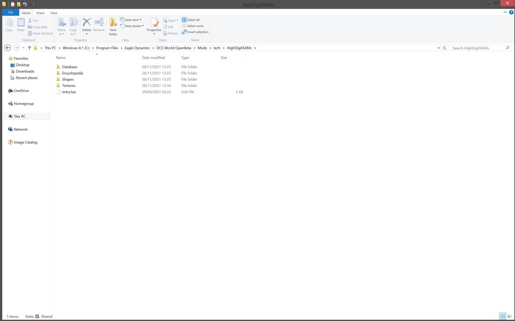The image size is (515, 321).
Task: Click Invert selection in ribbon
Action: (195, 32)
